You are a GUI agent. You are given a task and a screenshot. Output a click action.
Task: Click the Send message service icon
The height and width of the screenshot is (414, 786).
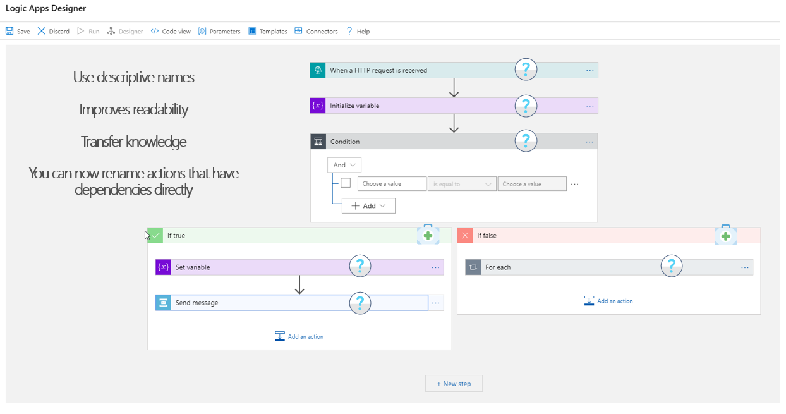[x=164, y=303]
